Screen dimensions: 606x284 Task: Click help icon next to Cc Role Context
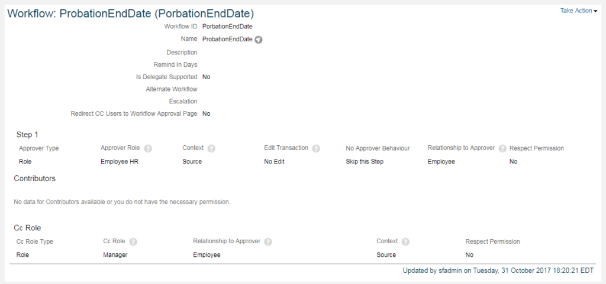pos(405,242)
